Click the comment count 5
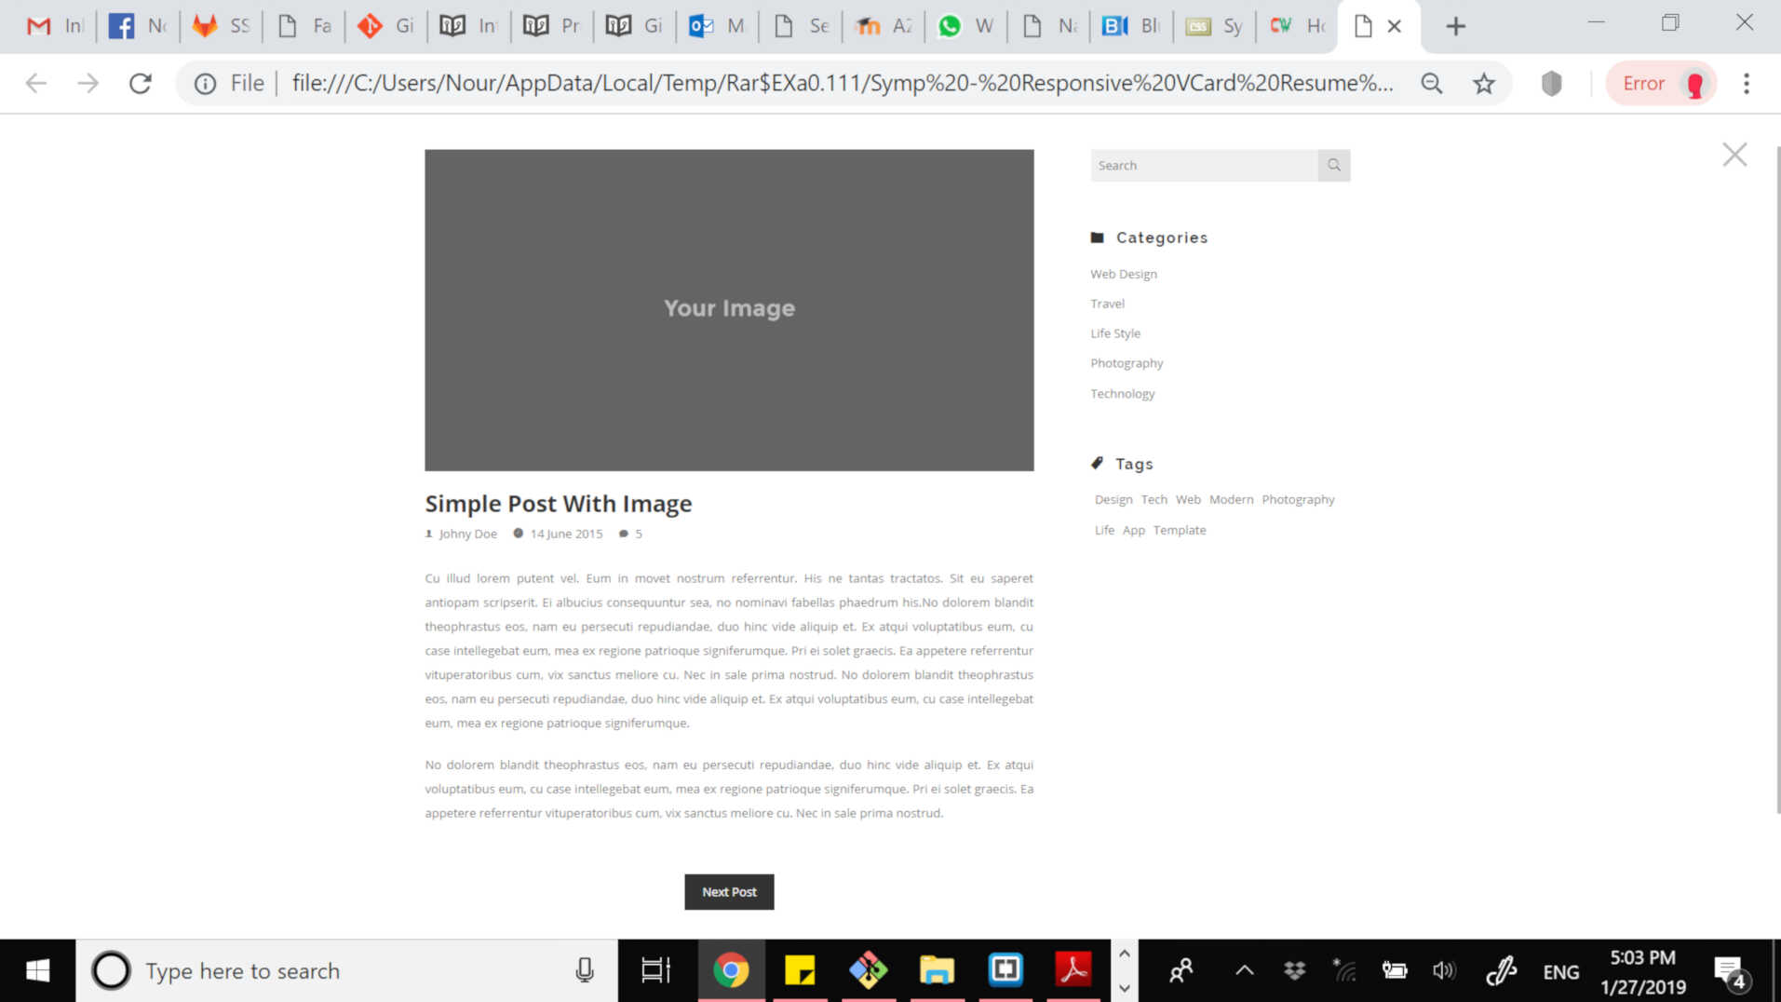1781x1002 pixels. (x=639, y=535)
